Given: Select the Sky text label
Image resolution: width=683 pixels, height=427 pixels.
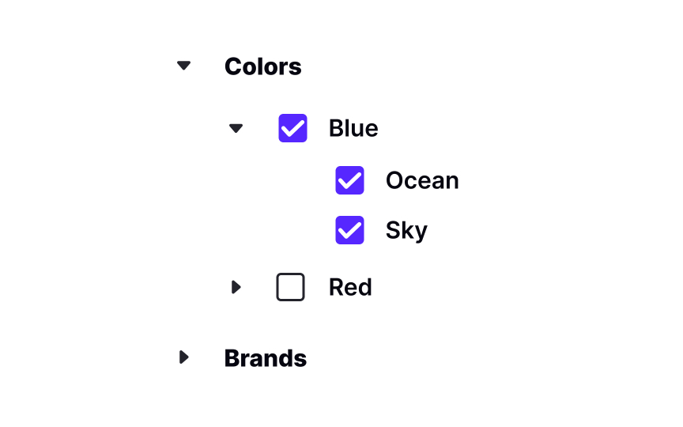Looking at the screenshot, I should [406, 230].
